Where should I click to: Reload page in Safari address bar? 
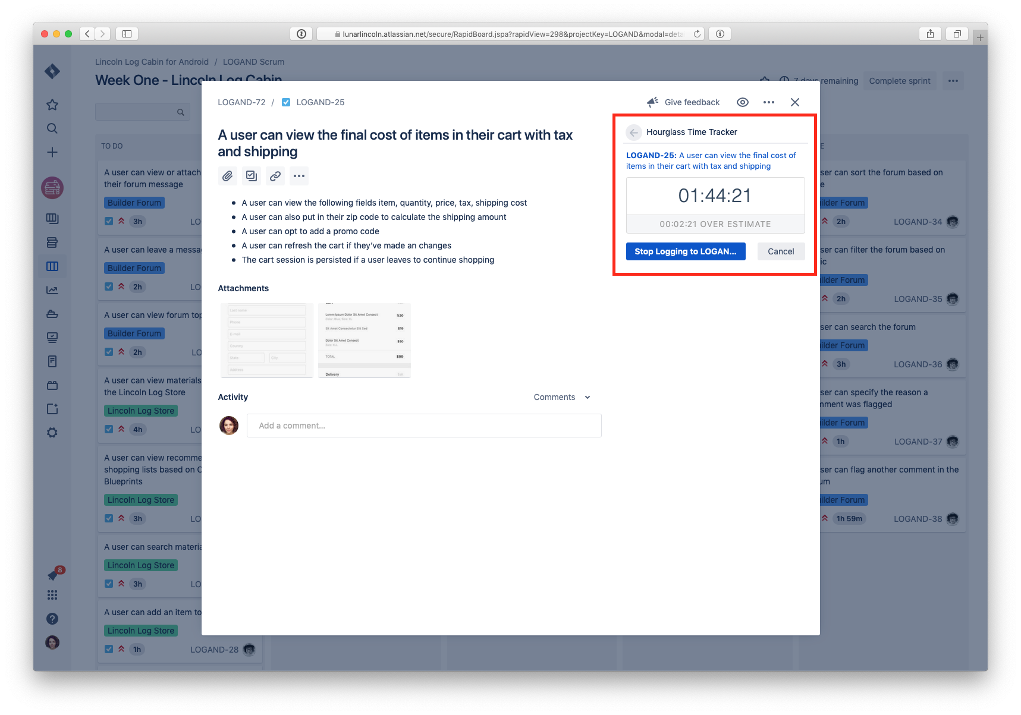click(697, 34)
